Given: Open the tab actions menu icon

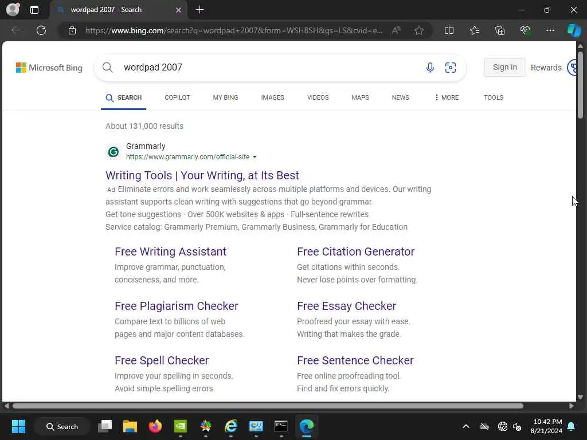Looking at the screenshot, I should tap(34, 10).
